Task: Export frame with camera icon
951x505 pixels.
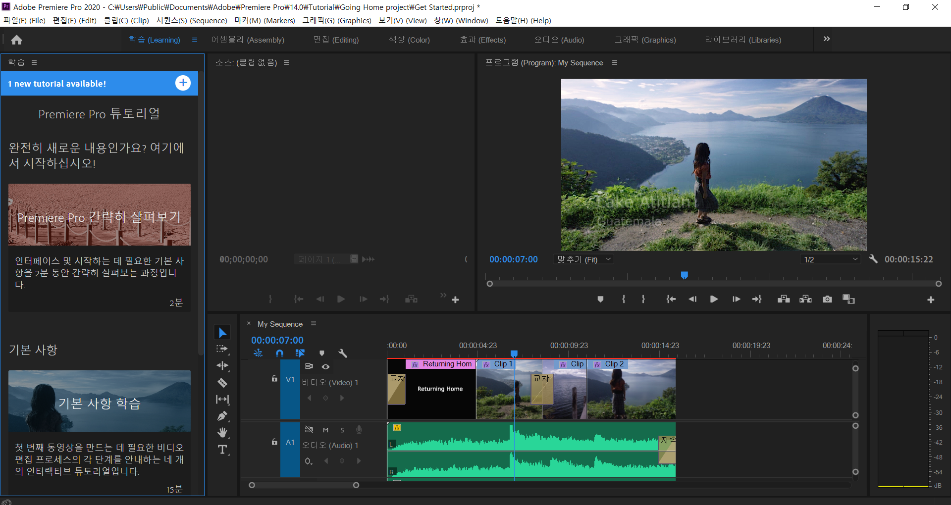Action: pos(827,299)
